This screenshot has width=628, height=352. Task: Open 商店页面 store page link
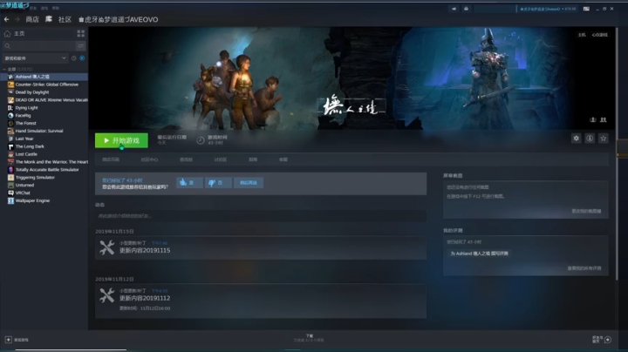111,159
